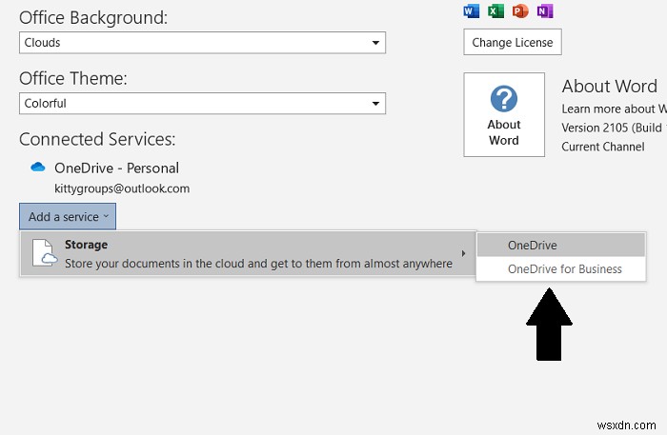The width and height of the screenshot is (667, 435).
Task: Expand the Add a service dropdown
Action: tap(68, 217)
